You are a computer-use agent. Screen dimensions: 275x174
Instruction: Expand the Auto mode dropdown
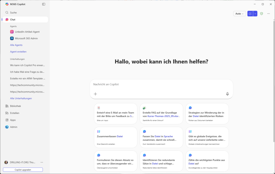(239, 14)
